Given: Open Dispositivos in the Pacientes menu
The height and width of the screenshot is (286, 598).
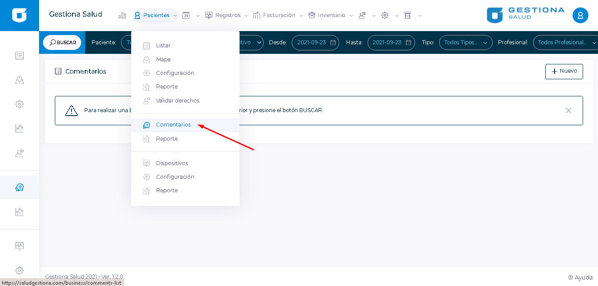Looking at the screenshot, I should pyautogui.click(x=172, y=163).
